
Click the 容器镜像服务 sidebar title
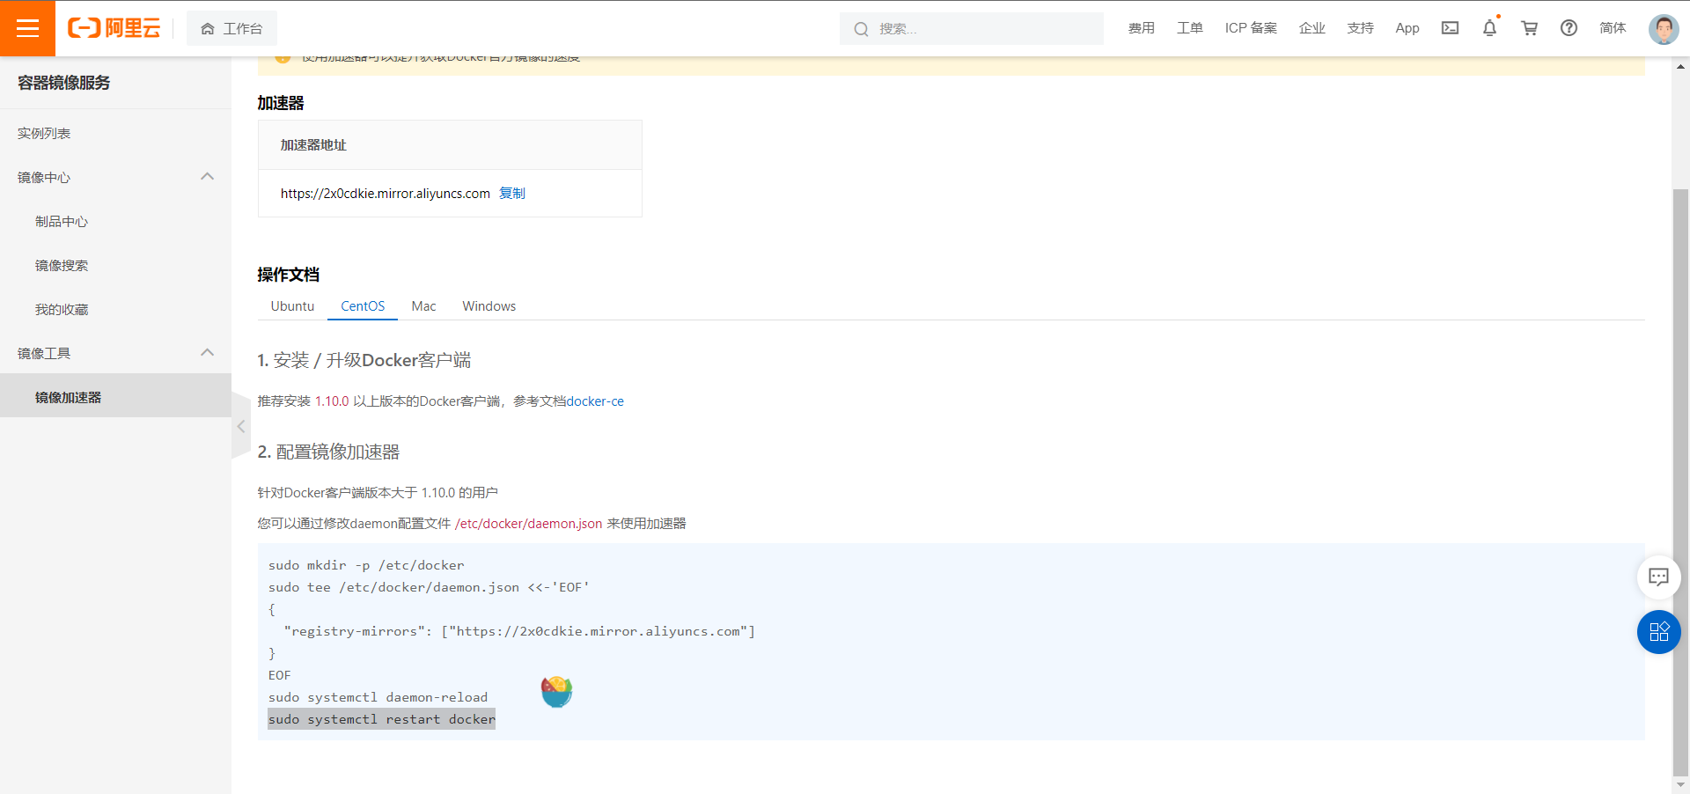click(64, 83)
